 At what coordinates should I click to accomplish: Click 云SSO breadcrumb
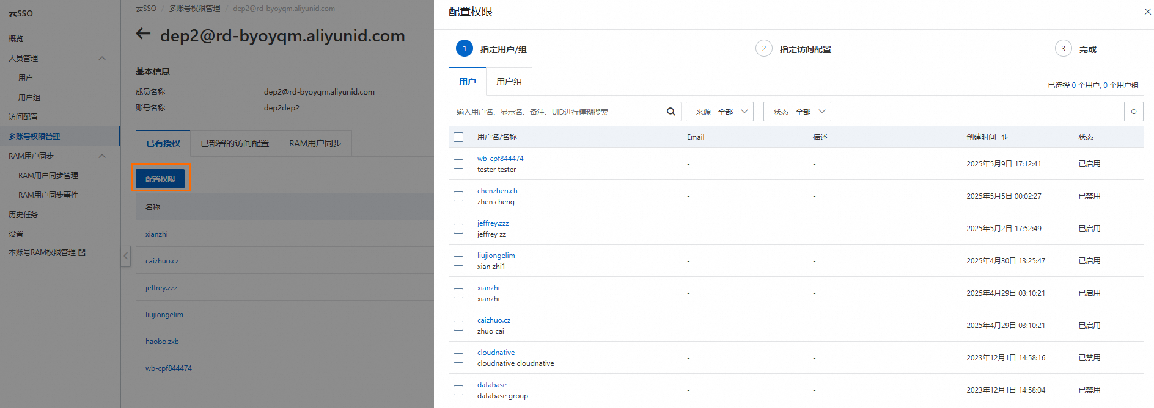pos(146,9)
